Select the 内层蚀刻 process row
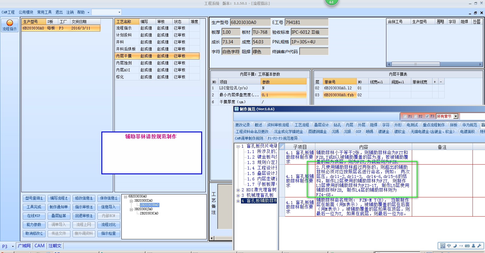The height and width of the screenshot is (253, 485). [x=157, y=63]
